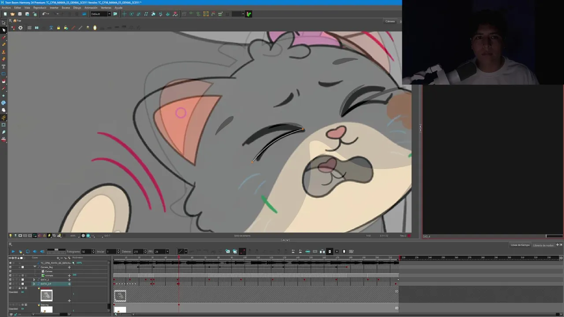Open the Reproducir menu
Image resolution: width=564 pixels, height=317 pixels.
click(40, 7)
